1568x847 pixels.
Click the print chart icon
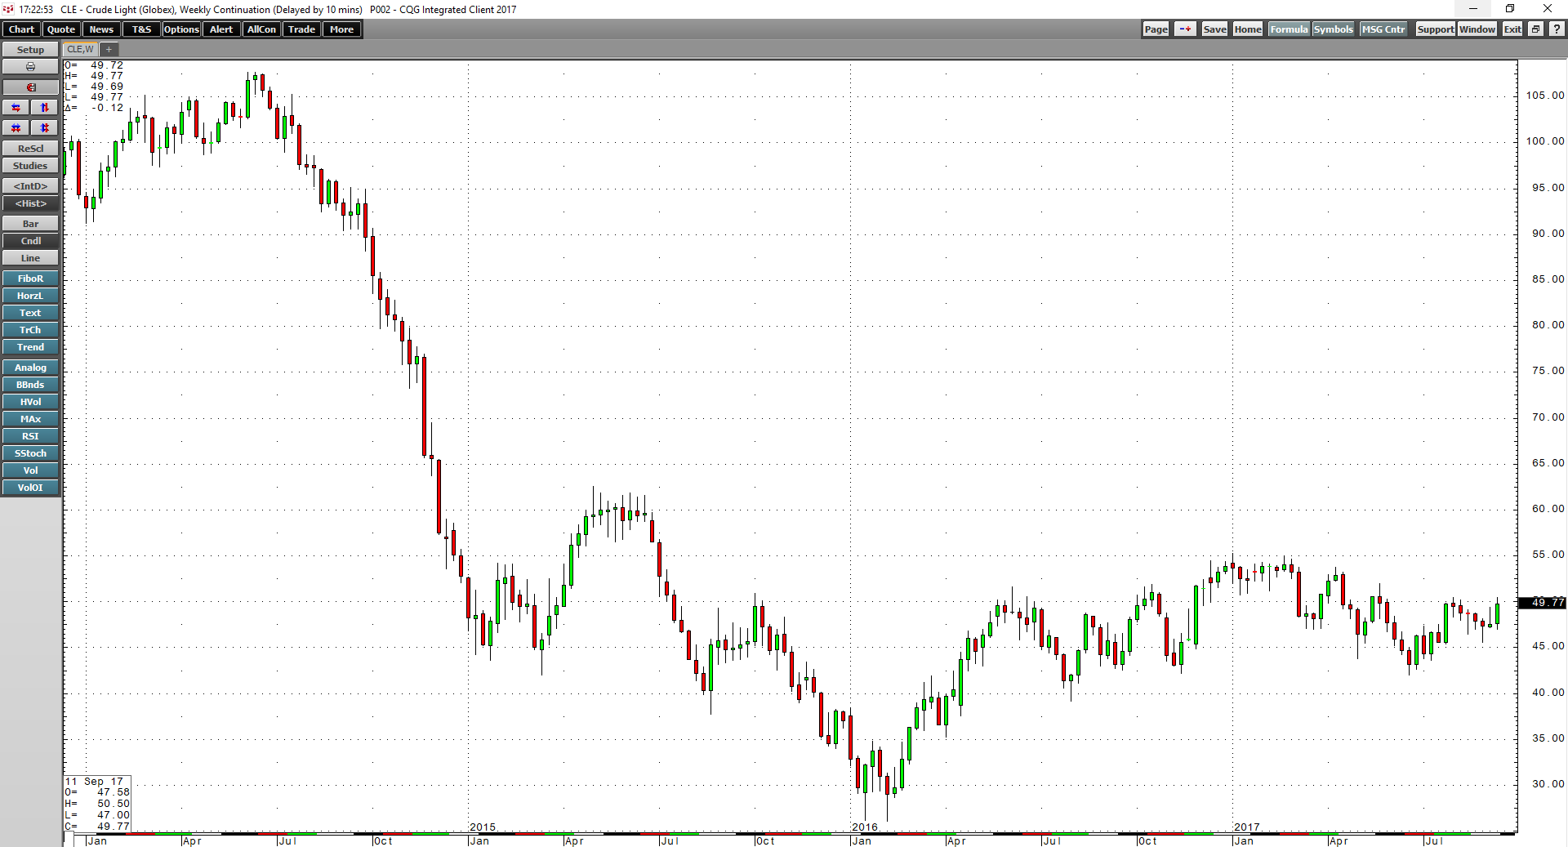pyautogui.click(x=30, y=66)
